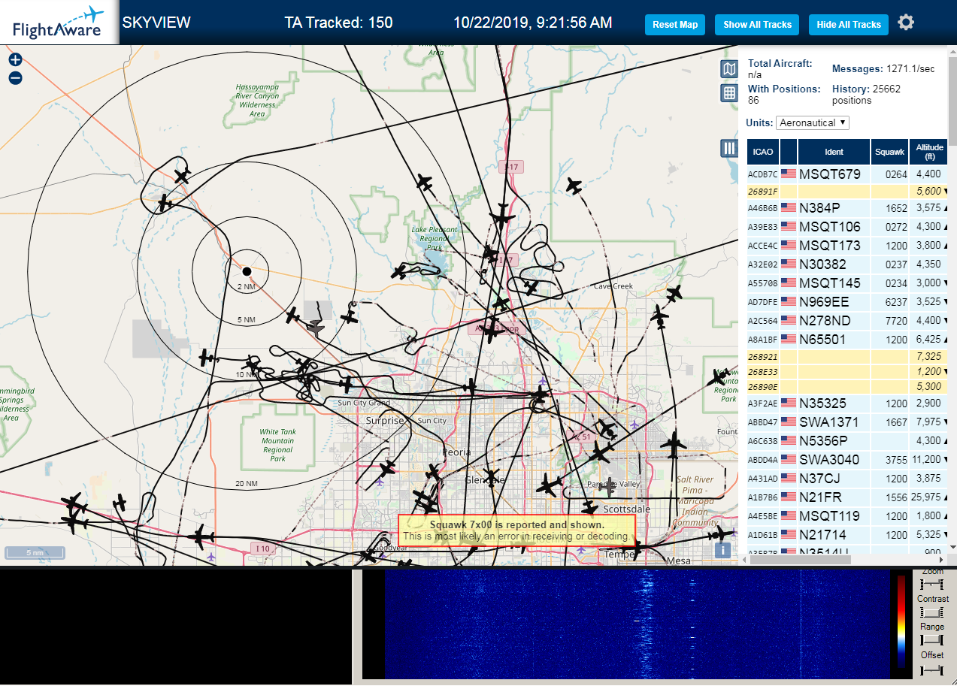
Task: Adjust the waterfall Contrast slider
Action: pyautogui.click(x=932, y=612)
